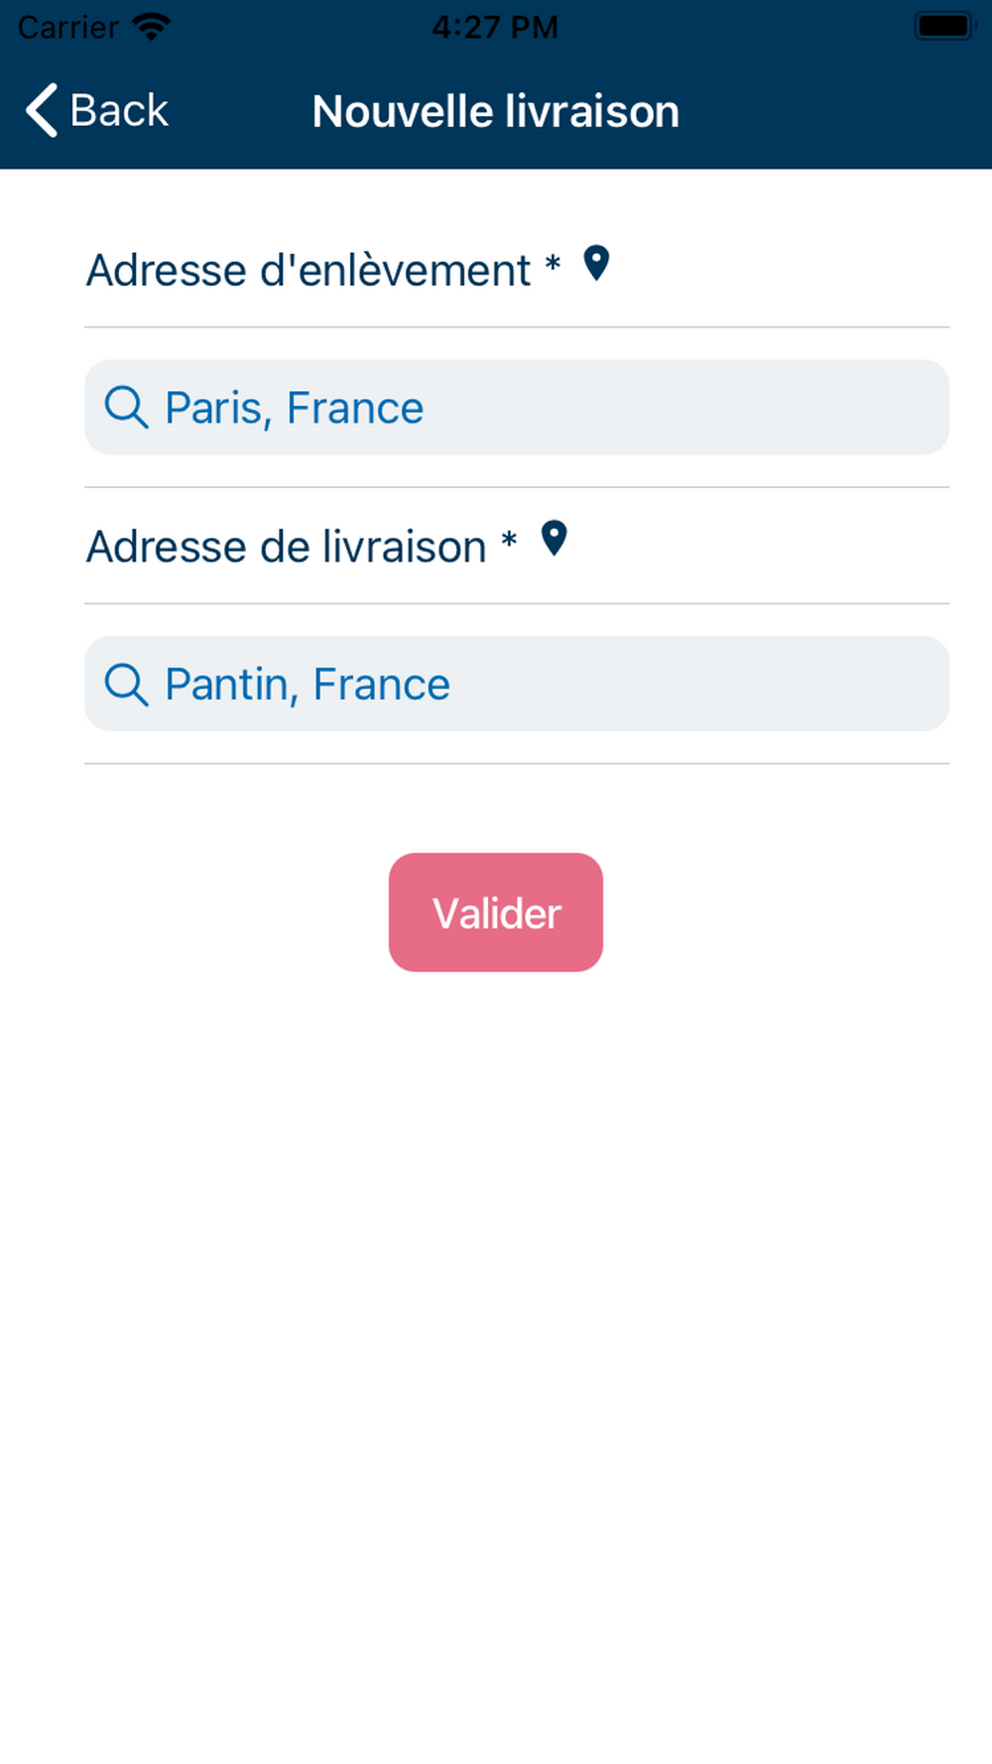
Task: Tap the "Nouvelle livraison" page title
Action: point(496,111)
